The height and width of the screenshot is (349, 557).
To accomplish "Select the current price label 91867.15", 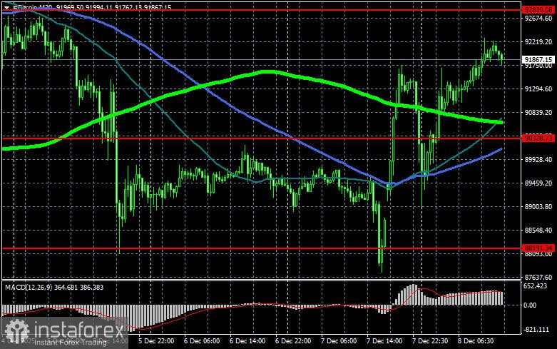I will (538, 60).
